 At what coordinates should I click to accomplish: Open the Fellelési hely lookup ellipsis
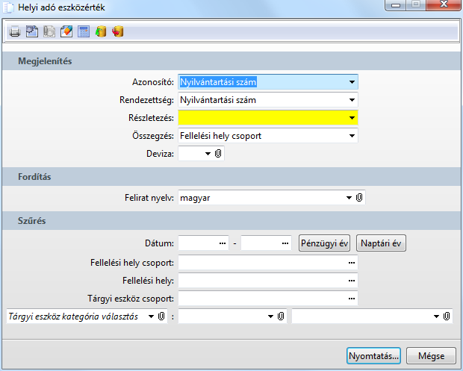[352, 281]
